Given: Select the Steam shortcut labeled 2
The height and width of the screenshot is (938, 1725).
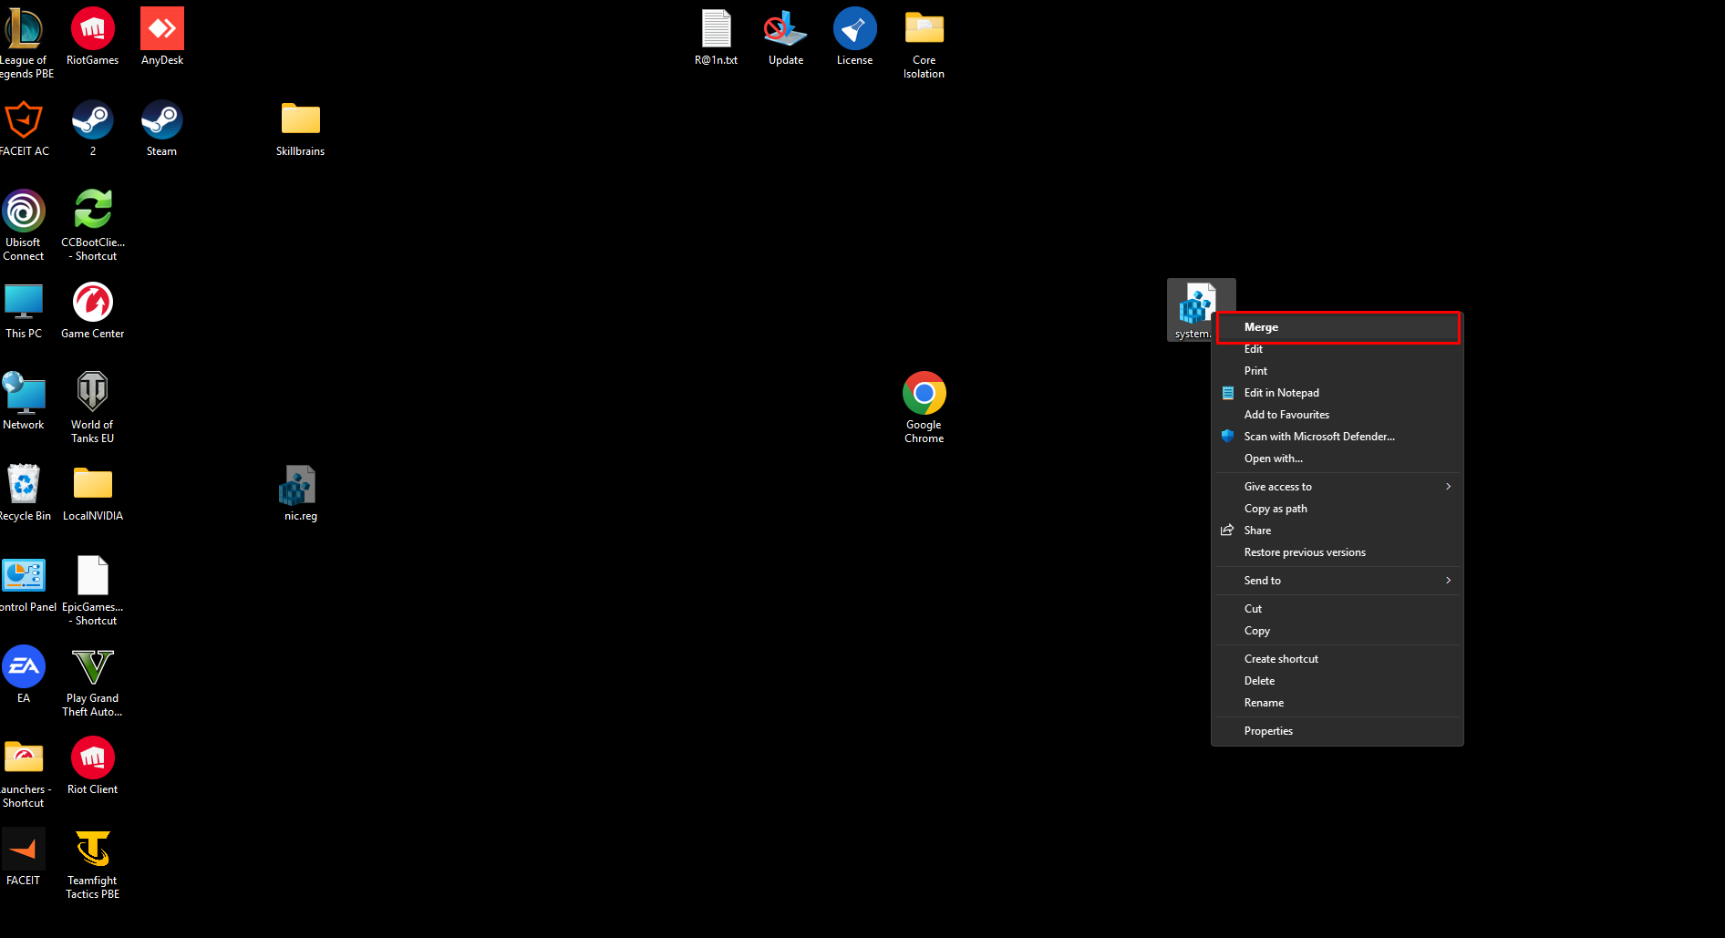Looking at the screenshot, I should pos(92,129).
